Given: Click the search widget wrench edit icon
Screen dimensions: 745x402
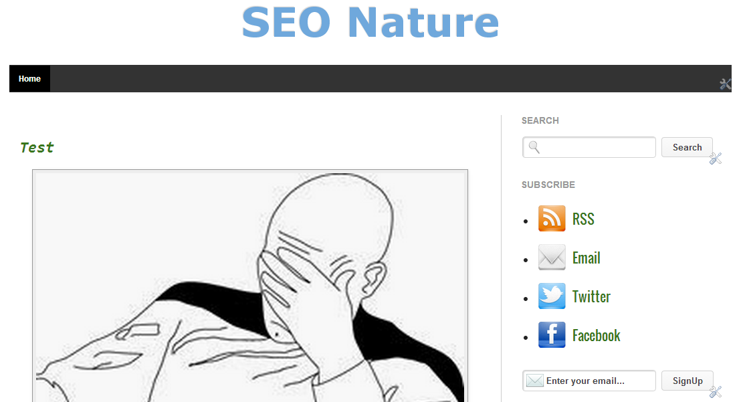Looking at the screenshot, I should [716, 159].
